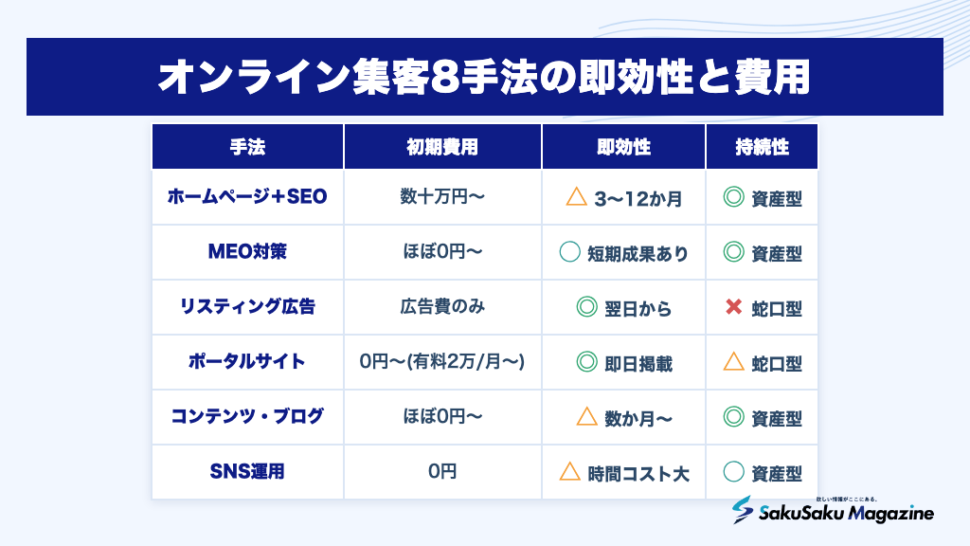Screen dimensions: 970x546
Task: Click the double circle beside 即日掲載
Action: coord(586,361)
